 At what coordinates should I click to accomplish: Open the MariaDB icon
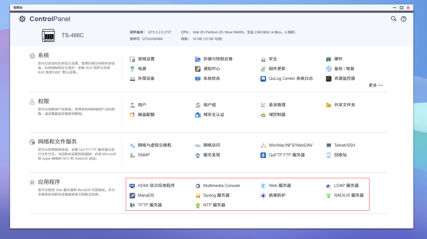click(x=132, y=195)
